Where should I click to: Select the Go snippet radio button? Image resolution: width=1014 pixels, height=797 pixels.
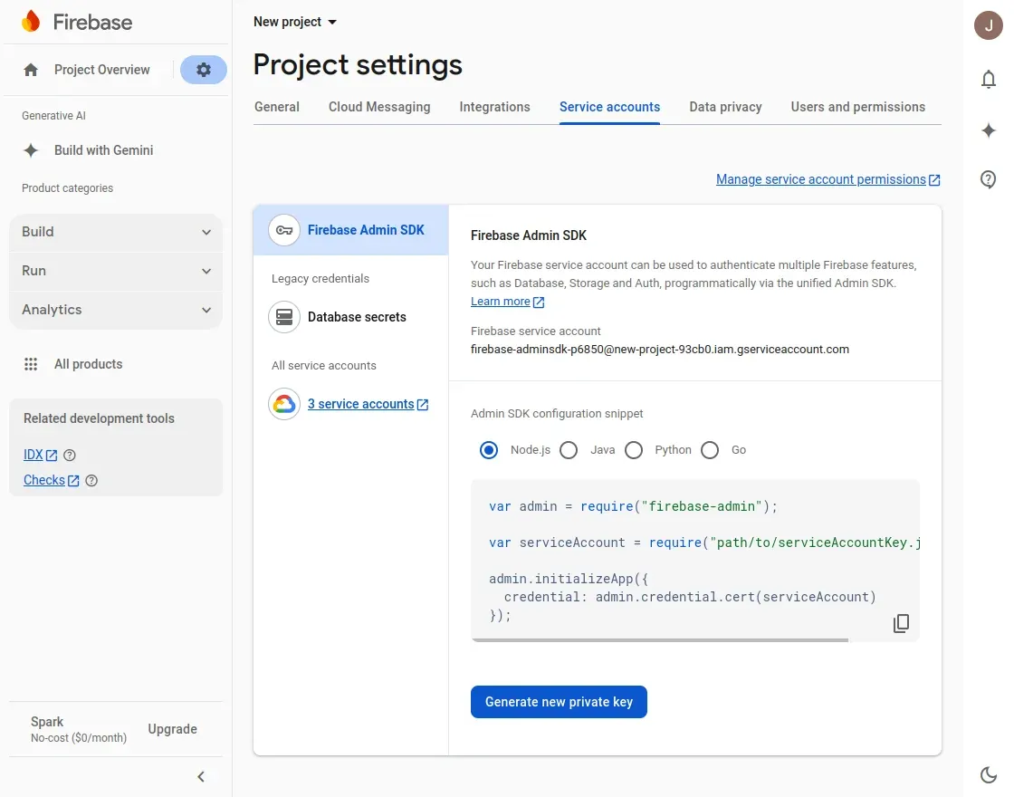tap(710, 450)
